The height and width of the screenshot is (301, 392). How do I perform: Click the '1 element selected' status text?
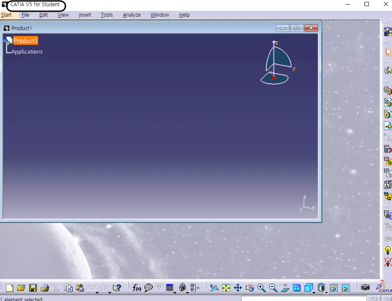[21, 299]
